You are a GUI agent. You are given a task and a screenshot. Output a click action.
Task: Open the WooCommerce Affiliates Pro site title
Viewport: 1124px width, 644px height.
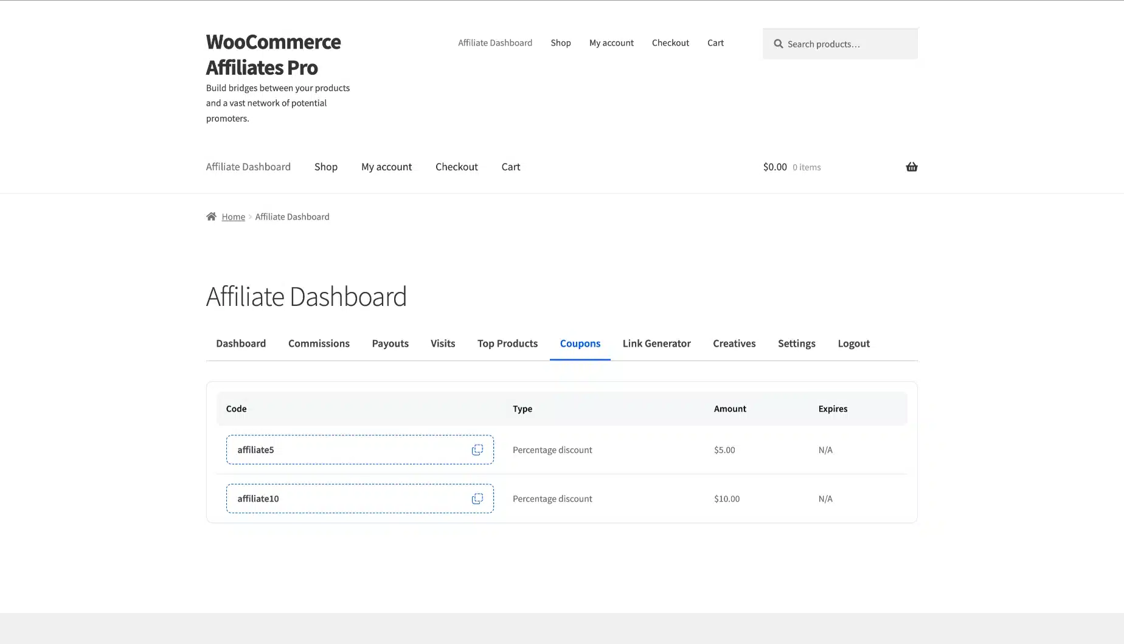273,55
